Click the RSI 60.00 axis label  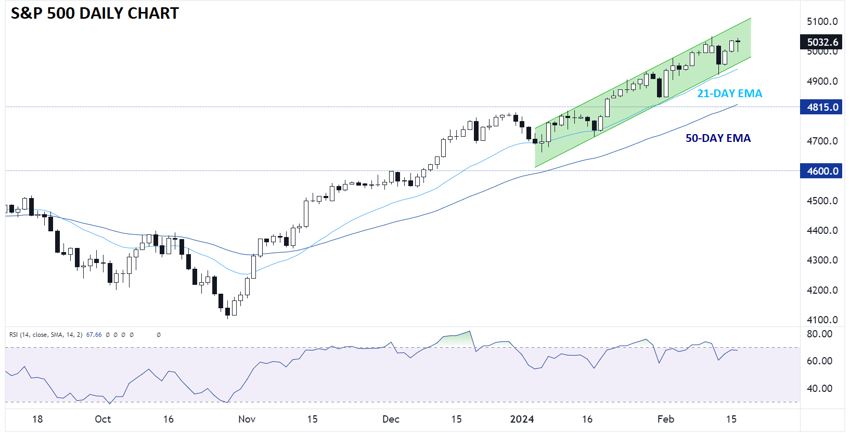coord(819,361)
